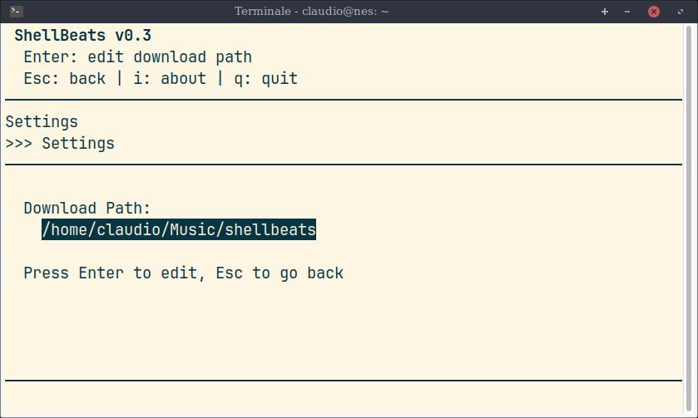The height and width of the screenshot is (418, 698).
Task: Click the 'Esc: back' shortcut hint
Action: coord(65,79)
